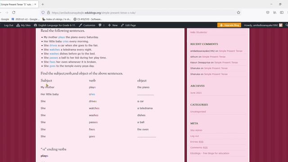Open English Language for Grade 6-11 menu
The height and width of the screenshot is (162, 288).
pyautogui.click(x=55, y=25)
